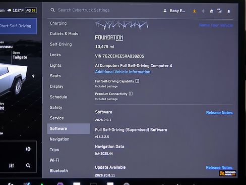
Task: Tap the charge port lightning bolt icon
Action: pos(33,76)
